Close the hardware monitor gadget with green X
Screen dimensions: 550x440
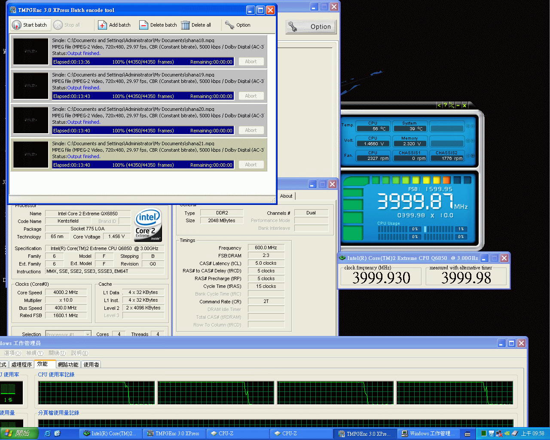coord(464,105)
